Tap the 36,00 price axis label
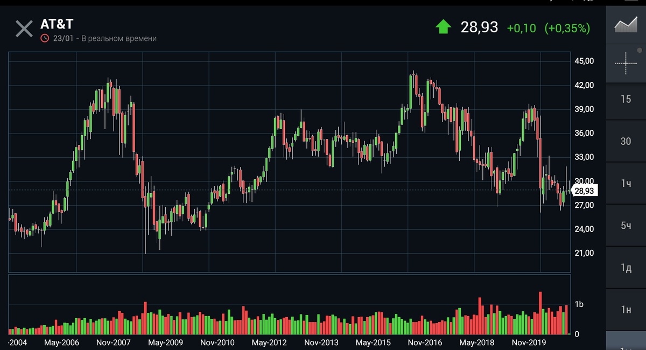Screen dimensions: 646x350 [584, 133]
